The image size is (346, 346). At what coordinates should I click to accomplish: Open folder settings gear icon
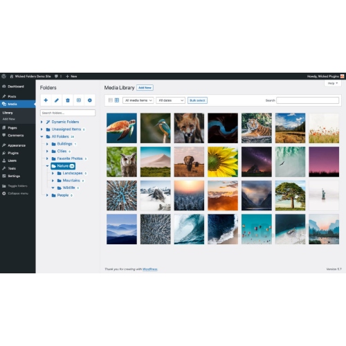pyautogui.click(x=90, y=100)
